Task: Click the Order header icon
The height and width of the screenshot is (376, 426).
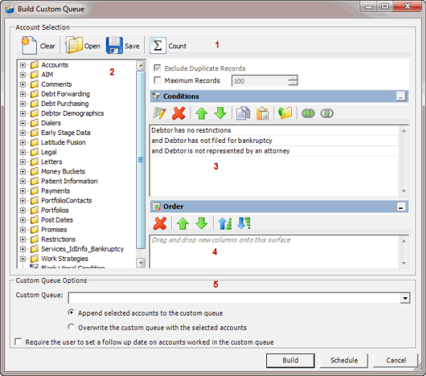Action: click(156, 207)
